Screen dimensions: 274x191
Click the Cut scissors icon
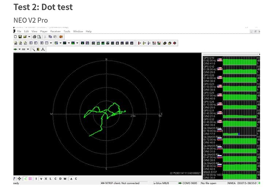[x=45, y=36]
